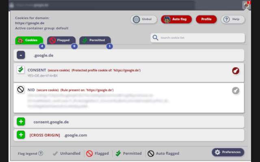The image size is (260, 162).
Task: Collapse the .google.de cookie group
Action: coord(21,55)
